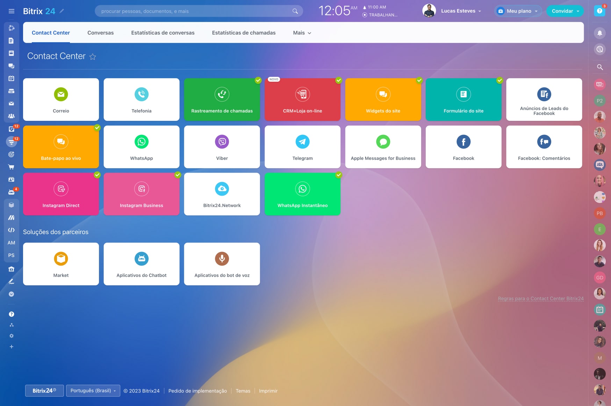Image resolution: width=611 pixels, height=406 pixels.
Task: Open the Viber channel tile
Action: (222, 147)
